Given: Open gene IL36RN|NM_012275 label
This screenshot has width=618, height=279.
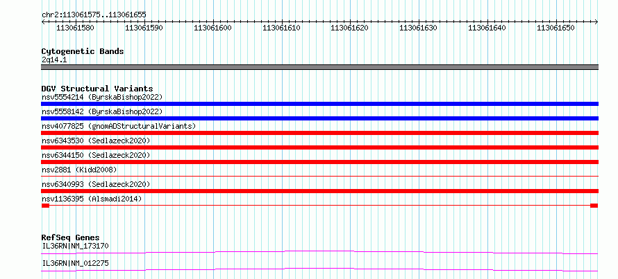Looking at the screenshot, I should coord(75,263).
